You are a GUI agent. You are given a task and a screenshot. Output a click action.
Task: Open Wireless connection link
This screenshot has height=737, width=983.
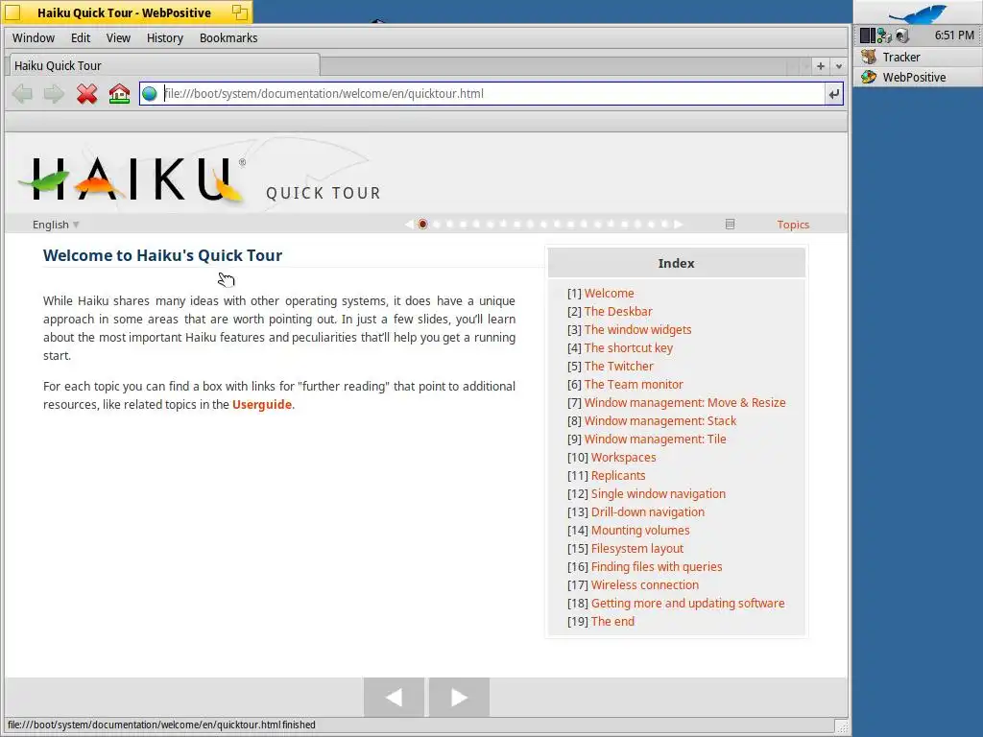[644, 584]
